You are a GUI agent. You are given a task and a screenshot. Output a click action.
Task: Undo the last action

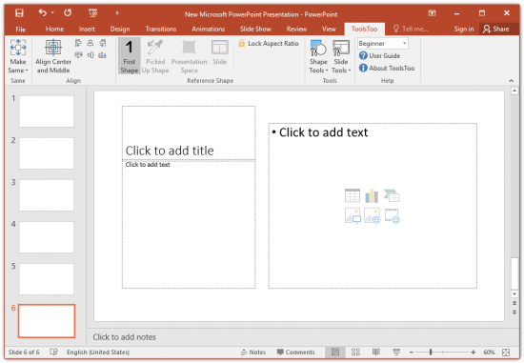coord(42,12)
